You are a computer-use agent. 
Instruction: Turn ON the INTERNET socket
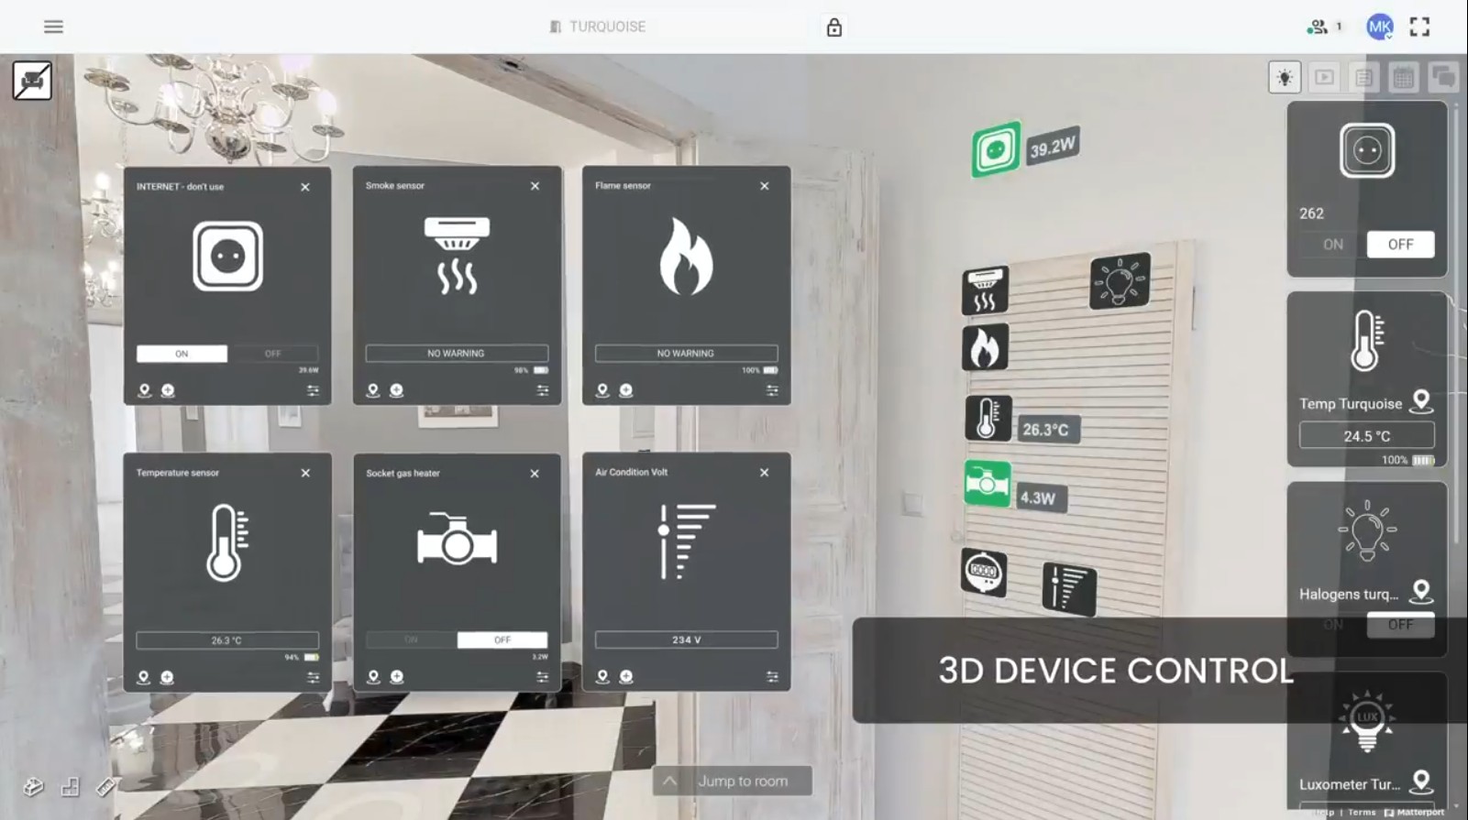click(182, 354)
